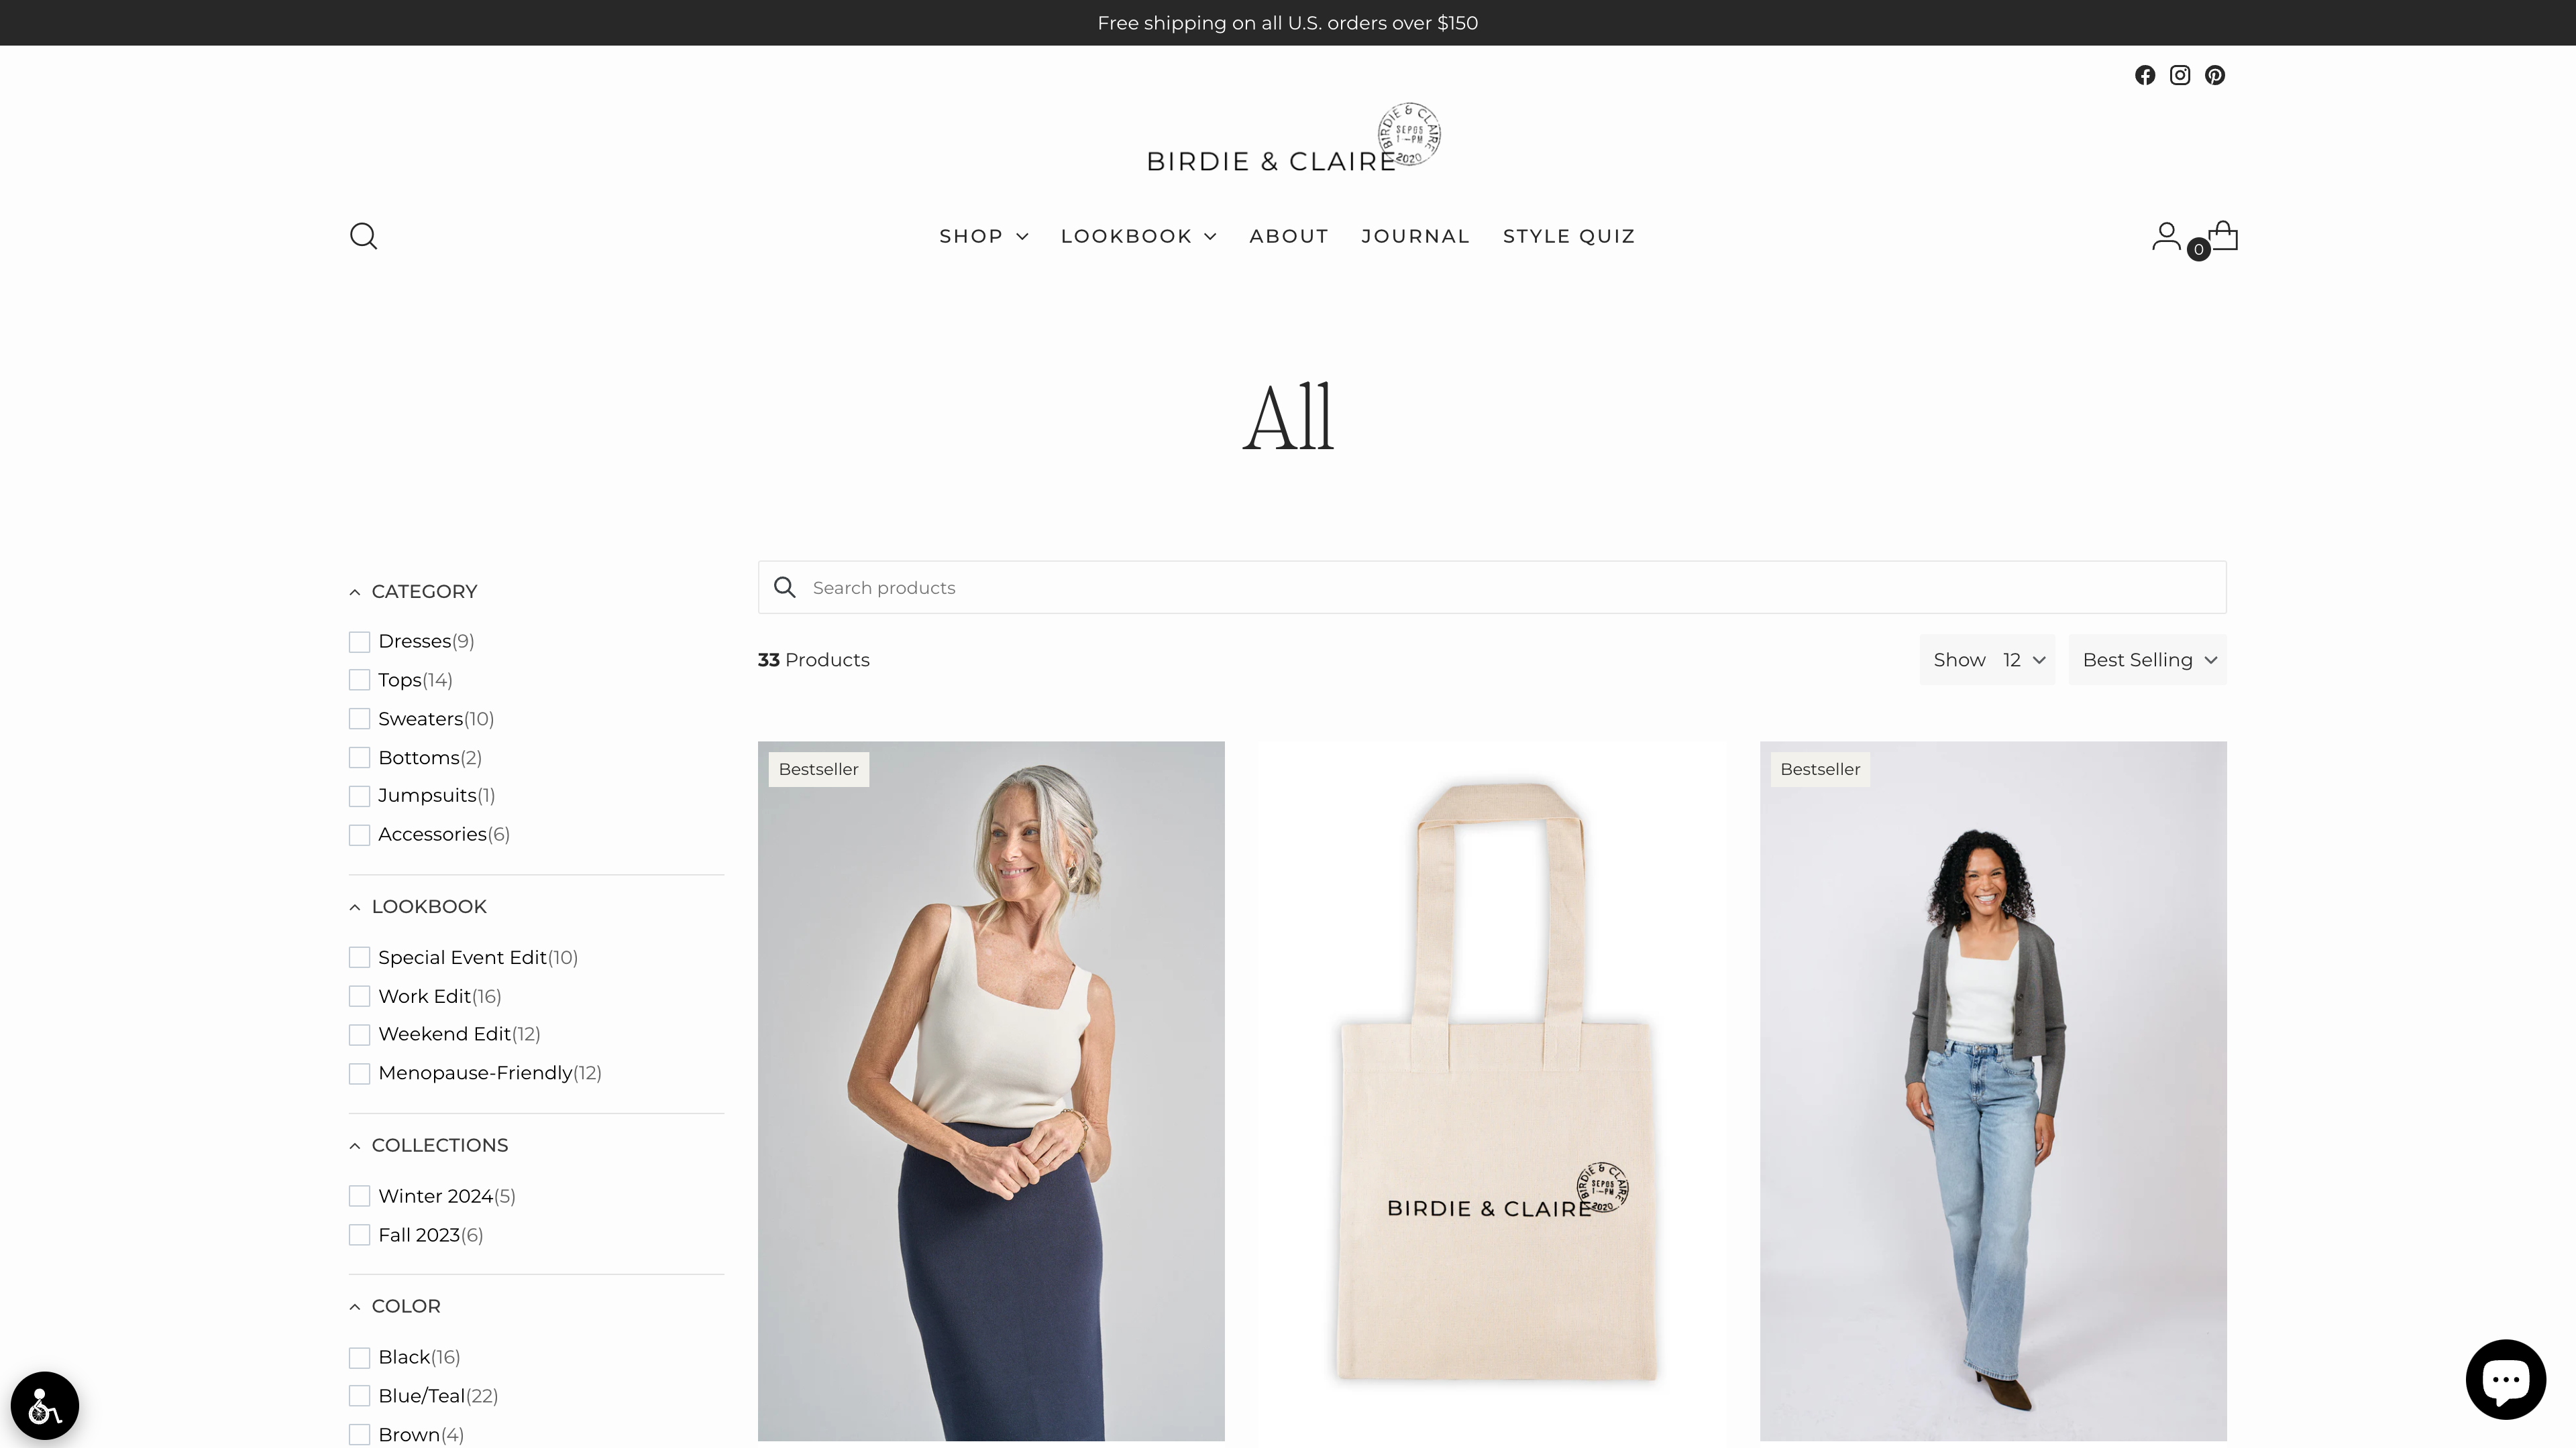Enable the Winter 2024 collection filter
Image resolution: width=2576 pixels, height=1448 pixels.
click(x=359, y=1196)
